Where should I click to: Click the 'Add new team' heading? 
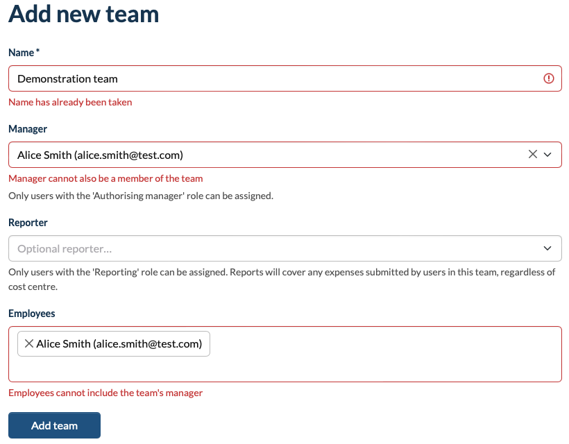[x=83, y=15]
